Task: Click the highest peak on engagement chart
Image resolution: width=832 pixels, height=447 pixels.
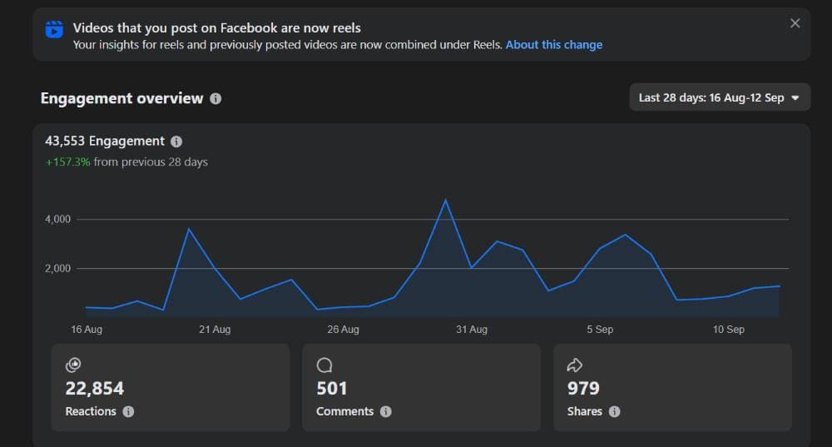Action: click(x=446, y=200)
